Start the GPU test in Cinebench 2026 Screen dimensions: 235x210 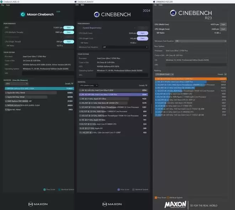tap(68, 27)
